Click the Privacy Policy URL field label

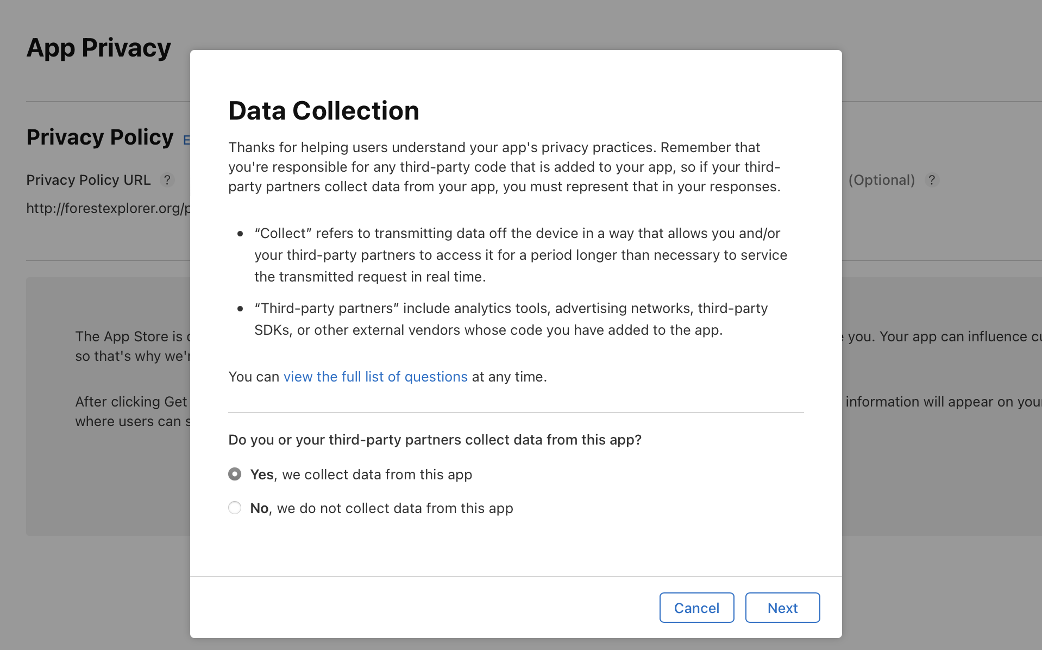tap(89, 180)
